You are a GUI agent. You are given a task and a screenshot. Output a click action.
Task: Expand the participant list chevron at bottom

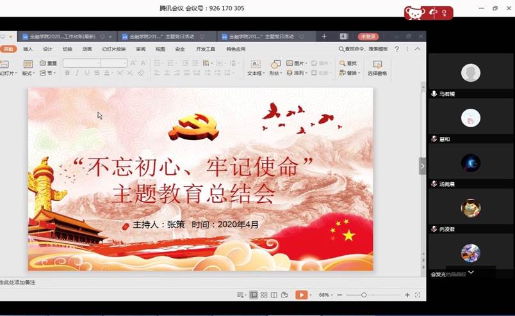pos(471,272)
